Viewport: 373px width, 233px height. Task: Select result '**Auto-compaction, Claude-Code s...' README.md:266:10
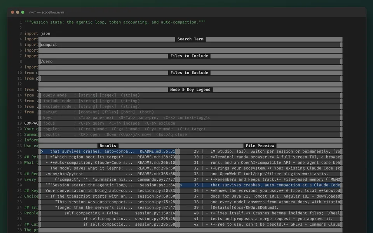(108, 163)
